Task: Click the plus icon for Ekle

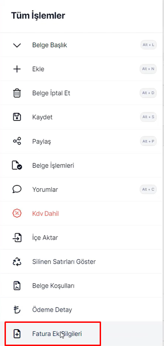Action: [x=17, y=69]
